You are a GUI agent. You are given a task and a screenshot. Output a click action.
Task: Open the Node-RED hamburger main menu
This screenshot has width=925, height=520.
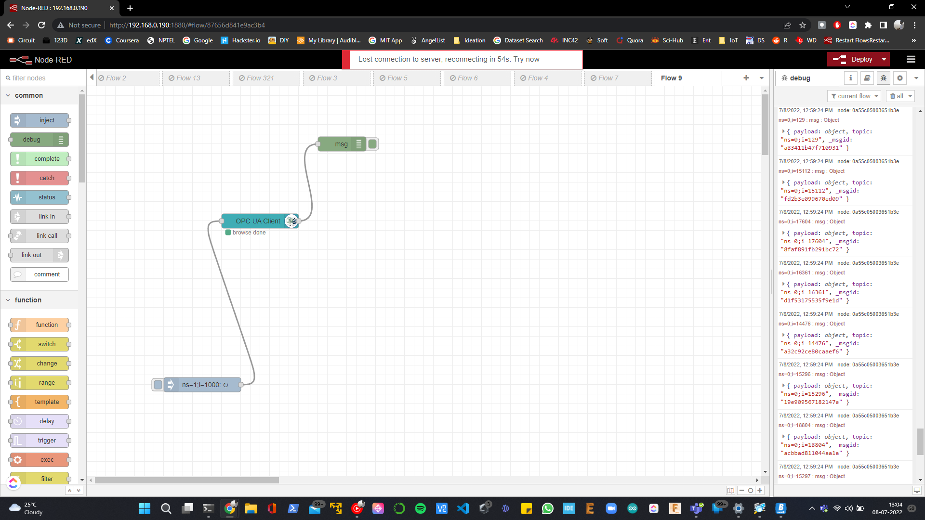pos(911,59)
